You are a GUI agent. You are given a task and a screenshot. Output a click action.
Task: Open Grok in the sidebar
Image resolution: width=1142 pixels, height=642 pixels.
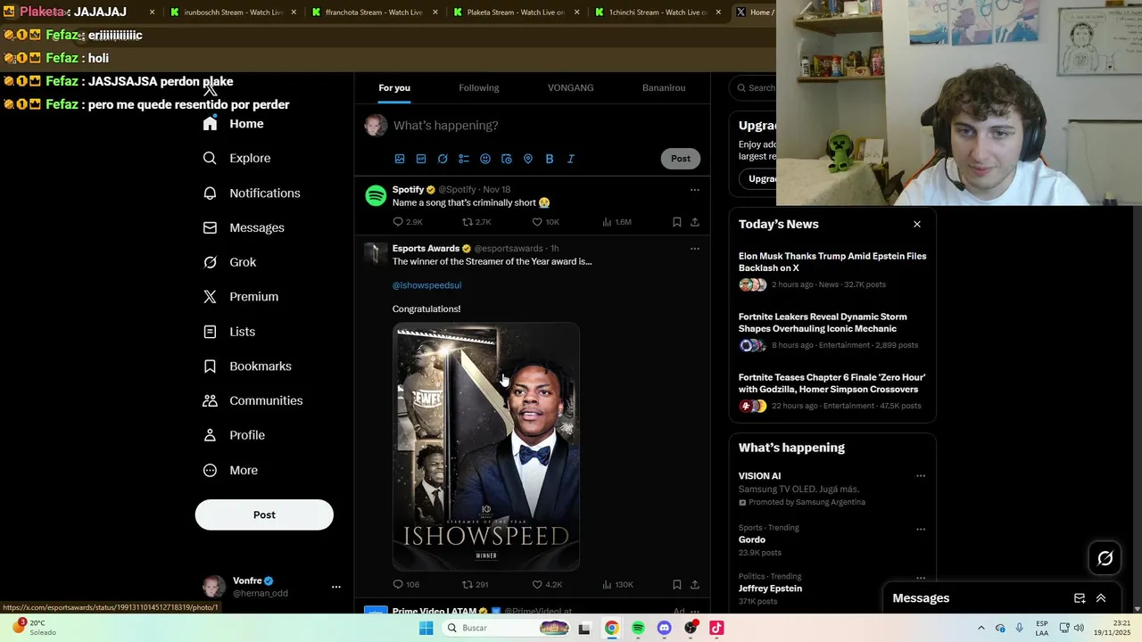pyautogui.click(x=230, y=262)
